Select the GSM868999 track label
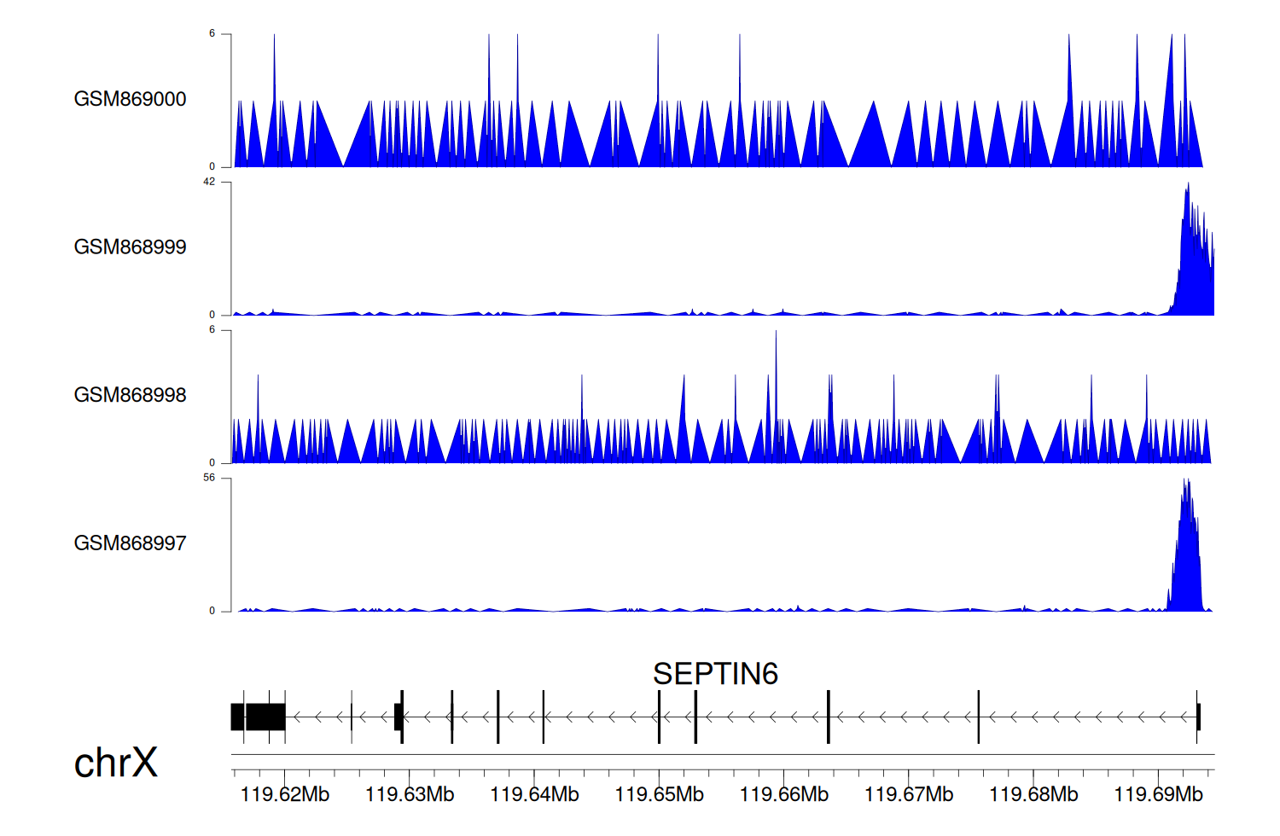 pyautogui.click(x=130, y=247)
